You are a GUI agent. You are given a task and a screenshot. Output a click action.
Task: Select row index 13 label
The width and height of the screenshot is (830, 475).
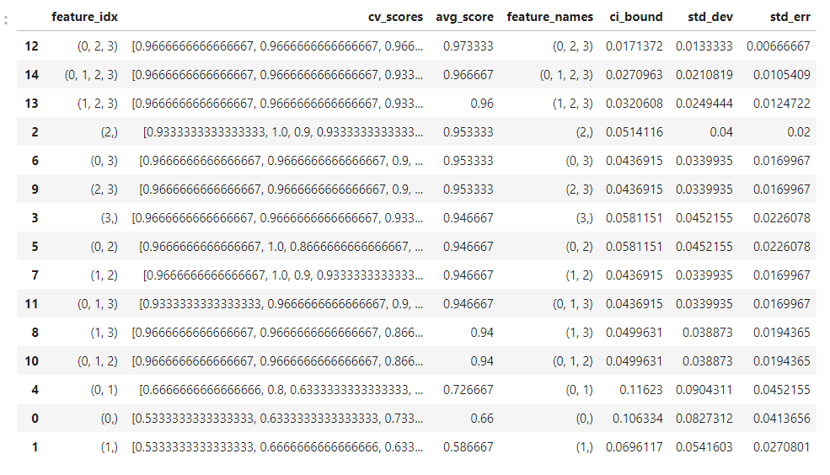(x=32, y=103)
